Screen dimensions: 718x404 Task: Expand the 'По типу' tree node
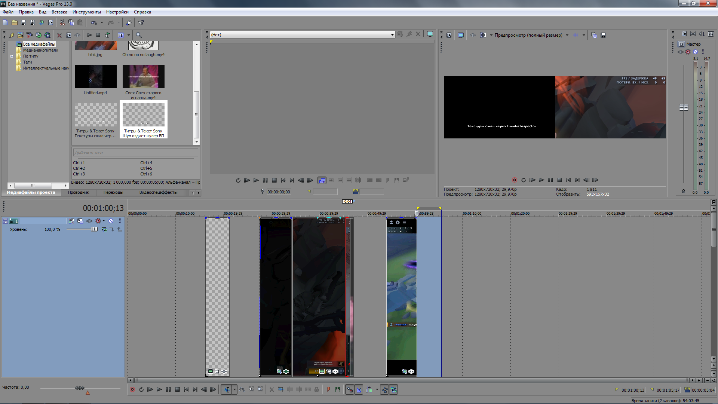click(x=12, y=56)
